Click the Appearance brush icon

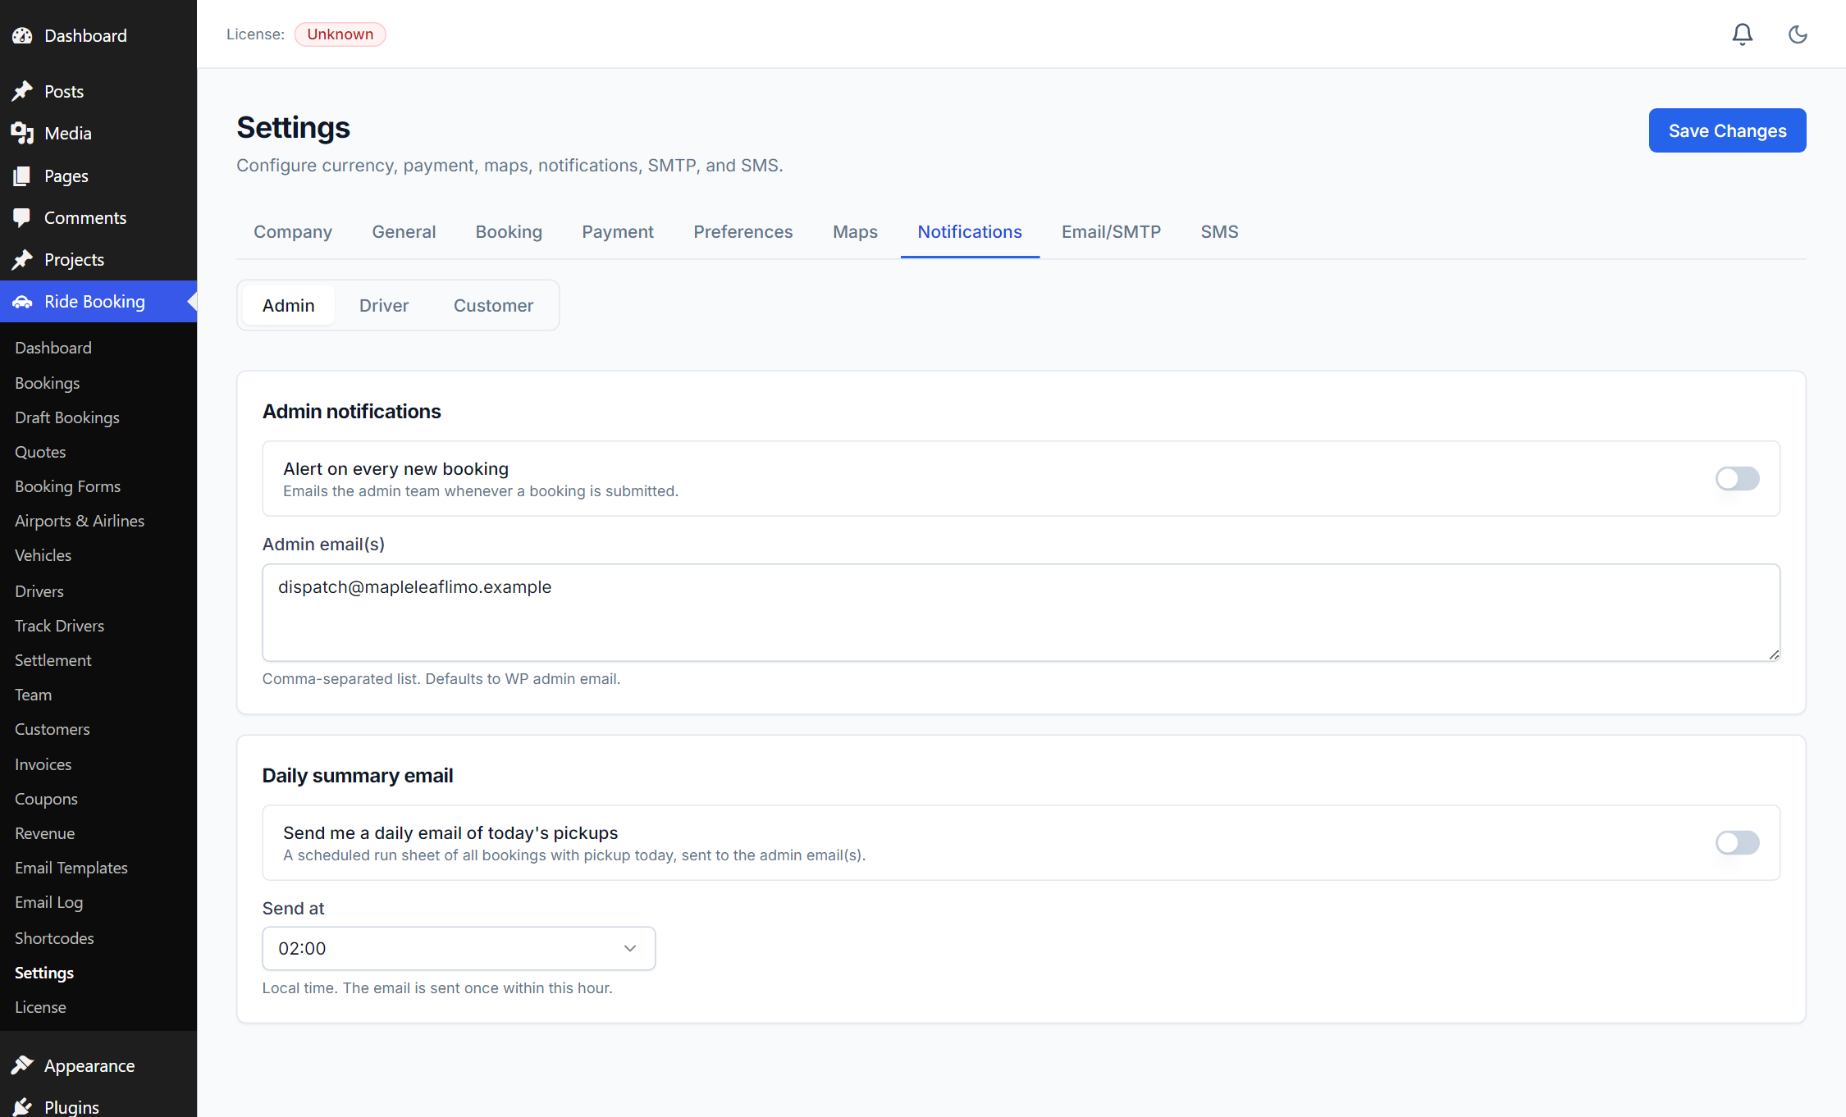tap(22, 1065)
